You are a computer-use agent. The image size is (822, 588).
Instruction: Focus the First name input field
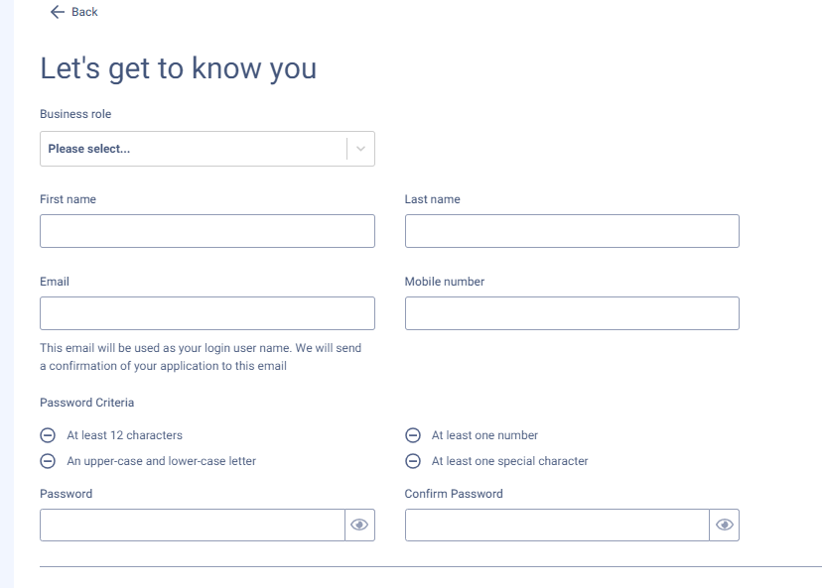[x=206, y=230]
